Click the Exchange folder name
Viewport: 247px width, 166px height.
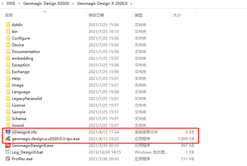pyautogui.click(x=20, y=72)
